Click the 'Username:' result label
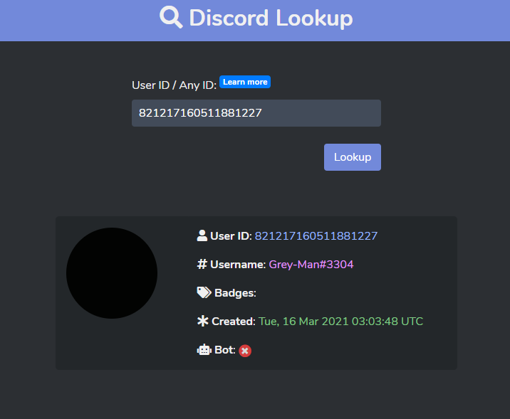The width and height of the screenshot is (510, 419). click(x=238, y=265)
